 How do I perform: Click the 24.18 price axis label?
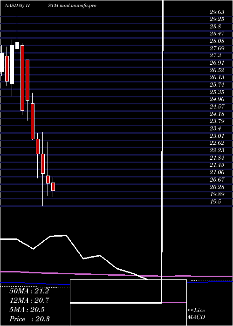(217, 114)
